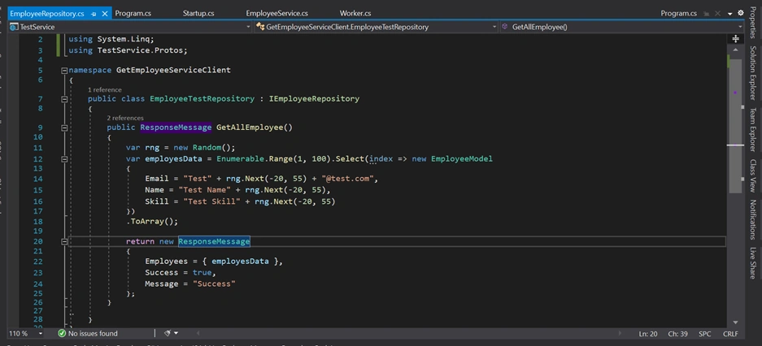
Task: Click the CRLF line ending indicator
Action: pos(730,334)
